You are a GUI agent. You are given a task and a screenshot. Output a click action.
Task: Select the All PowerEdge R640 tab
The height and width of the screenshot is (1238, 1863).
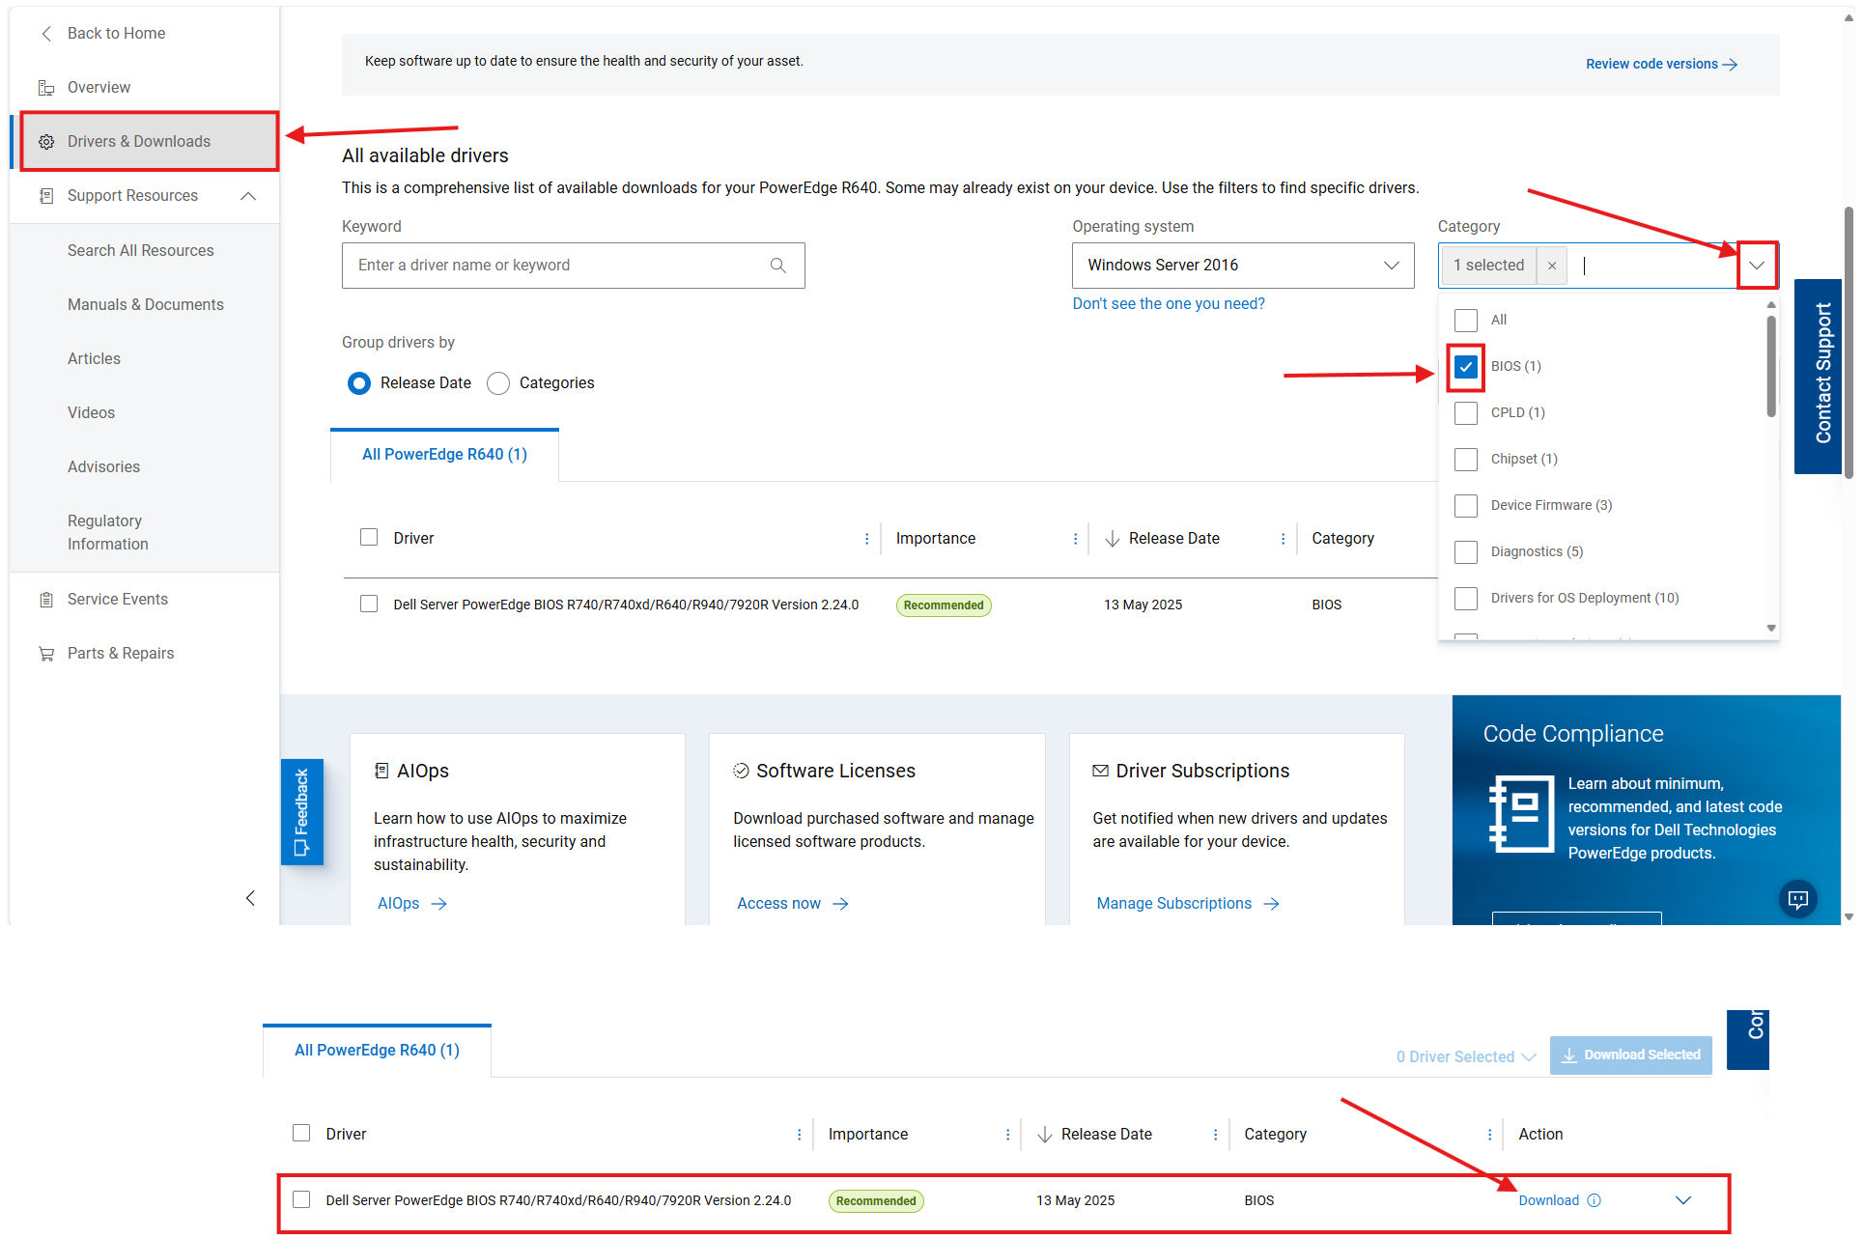[444, 455]
